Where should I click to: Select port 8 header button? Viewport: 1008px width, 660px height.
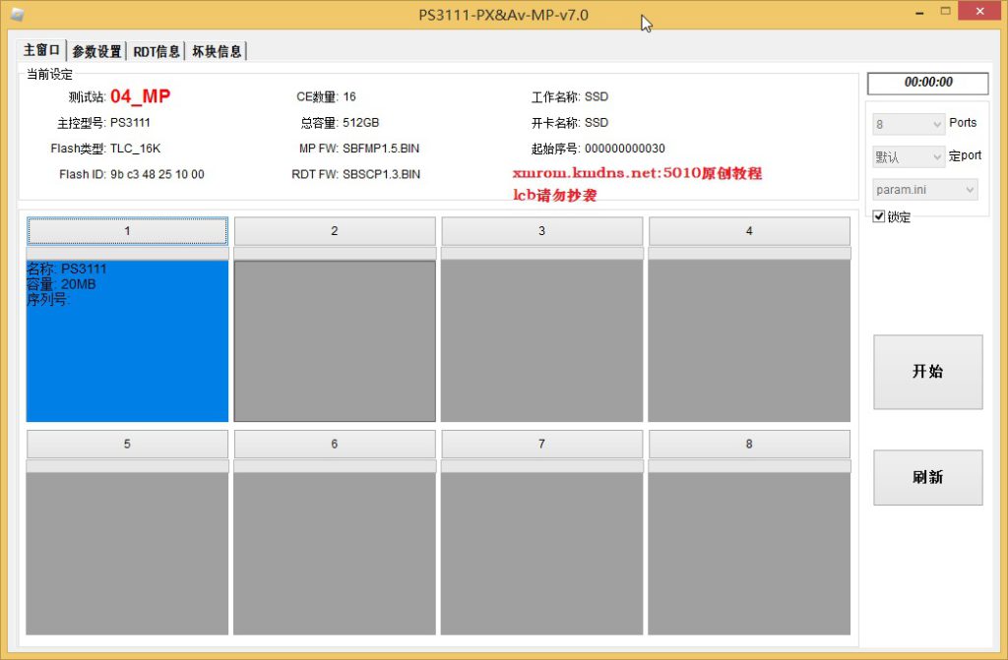point(749,445)
